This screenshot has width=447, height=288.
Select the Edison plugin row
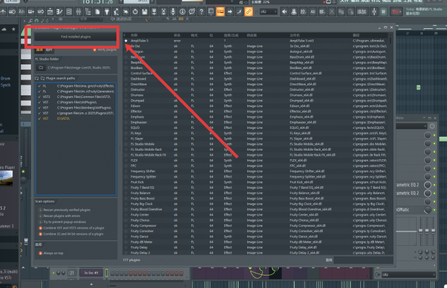coord(256,106)
